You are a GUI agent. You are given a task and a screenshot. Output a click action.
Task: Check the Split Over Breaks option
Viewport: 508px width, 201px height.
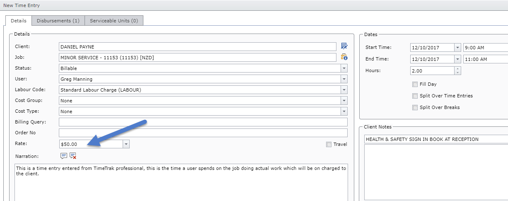pyautogui.click(x=415, y=107)
